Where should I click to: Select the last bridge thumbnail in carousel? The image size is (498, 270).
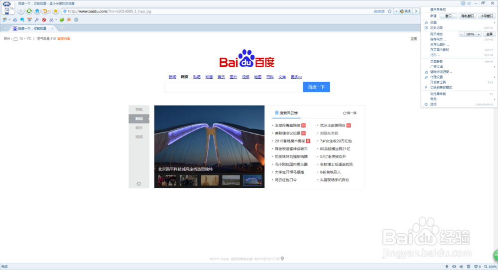(252, 180)
